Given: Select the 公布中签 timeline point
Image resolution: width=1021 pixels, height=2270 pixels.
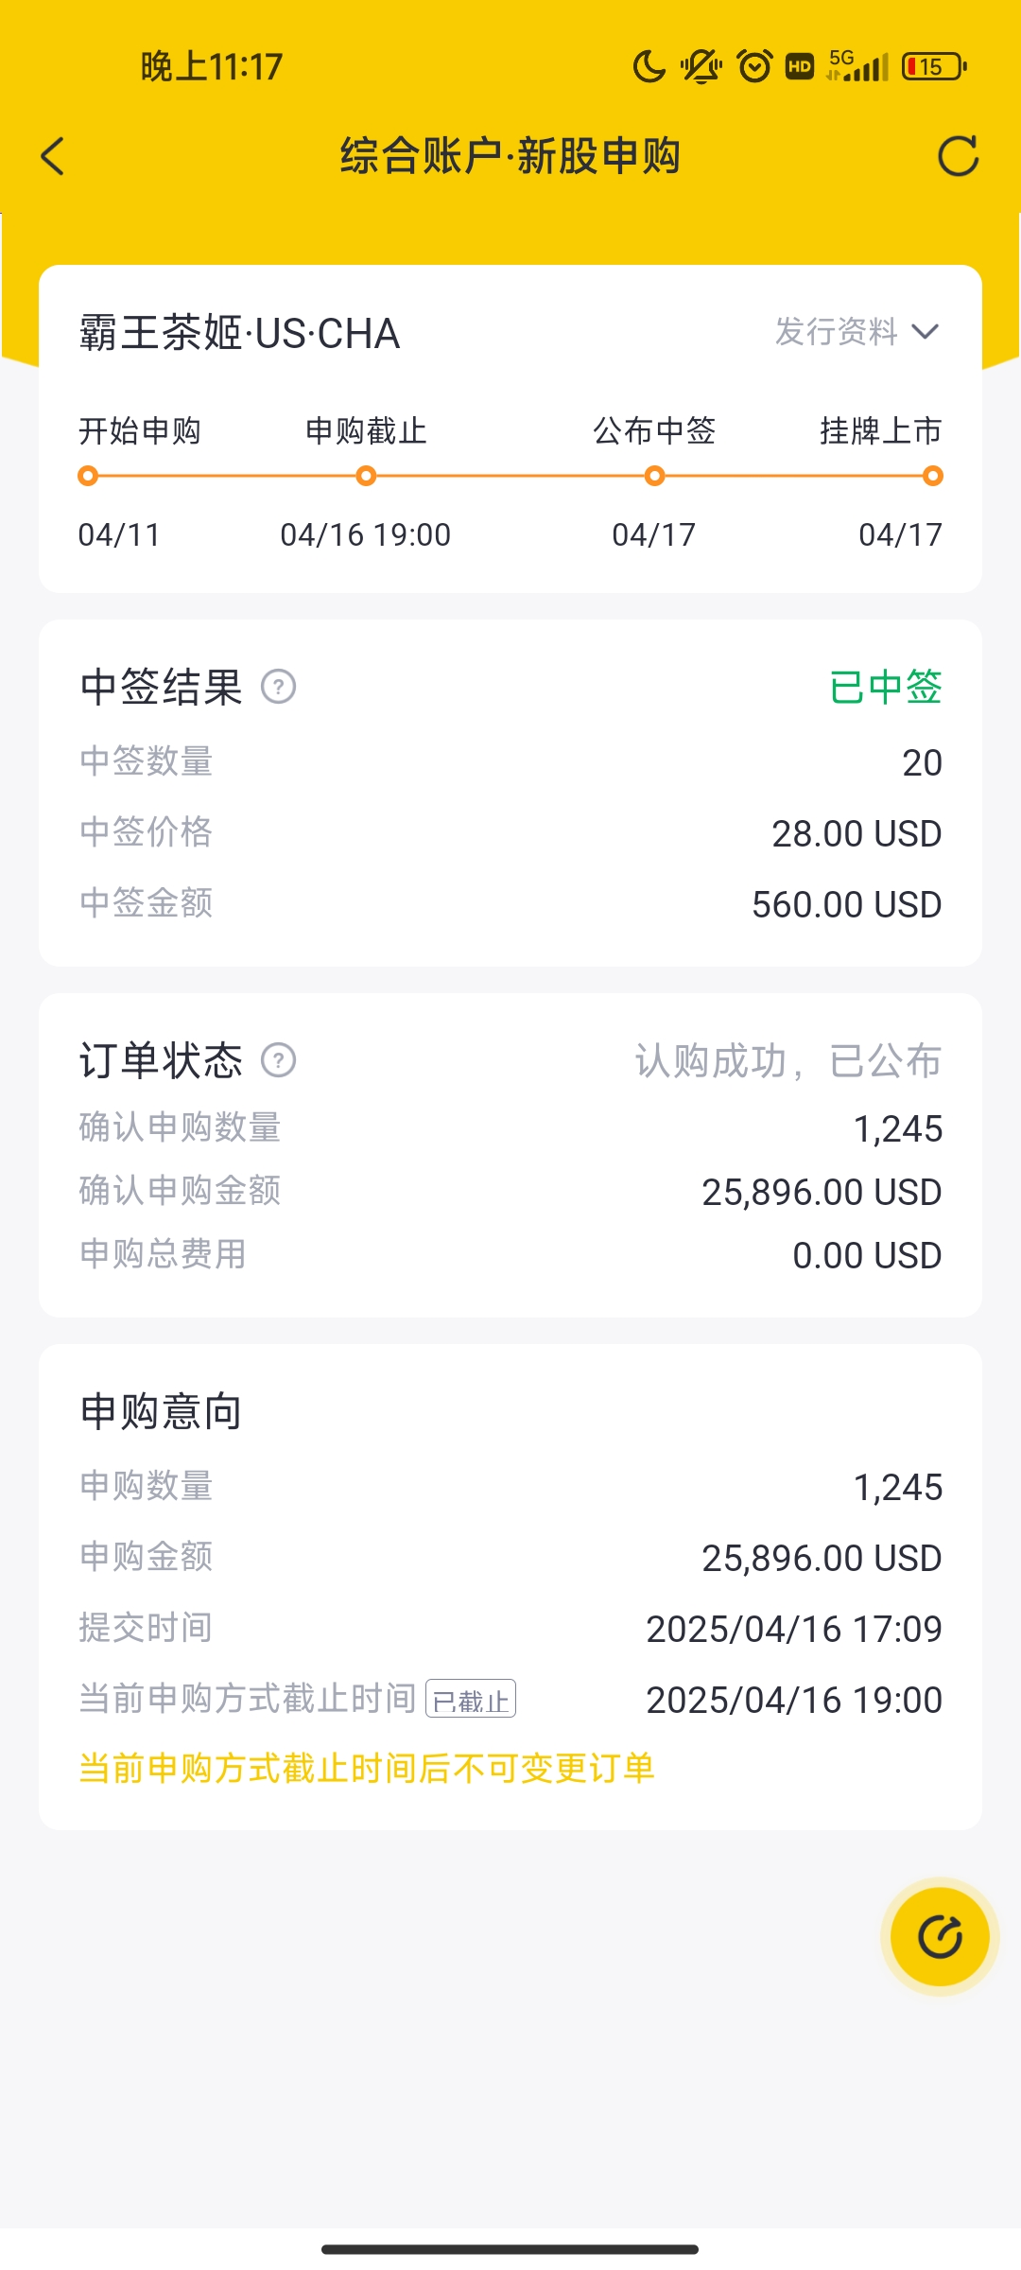Looking at the screenshot, I should [x=654, y=476].
